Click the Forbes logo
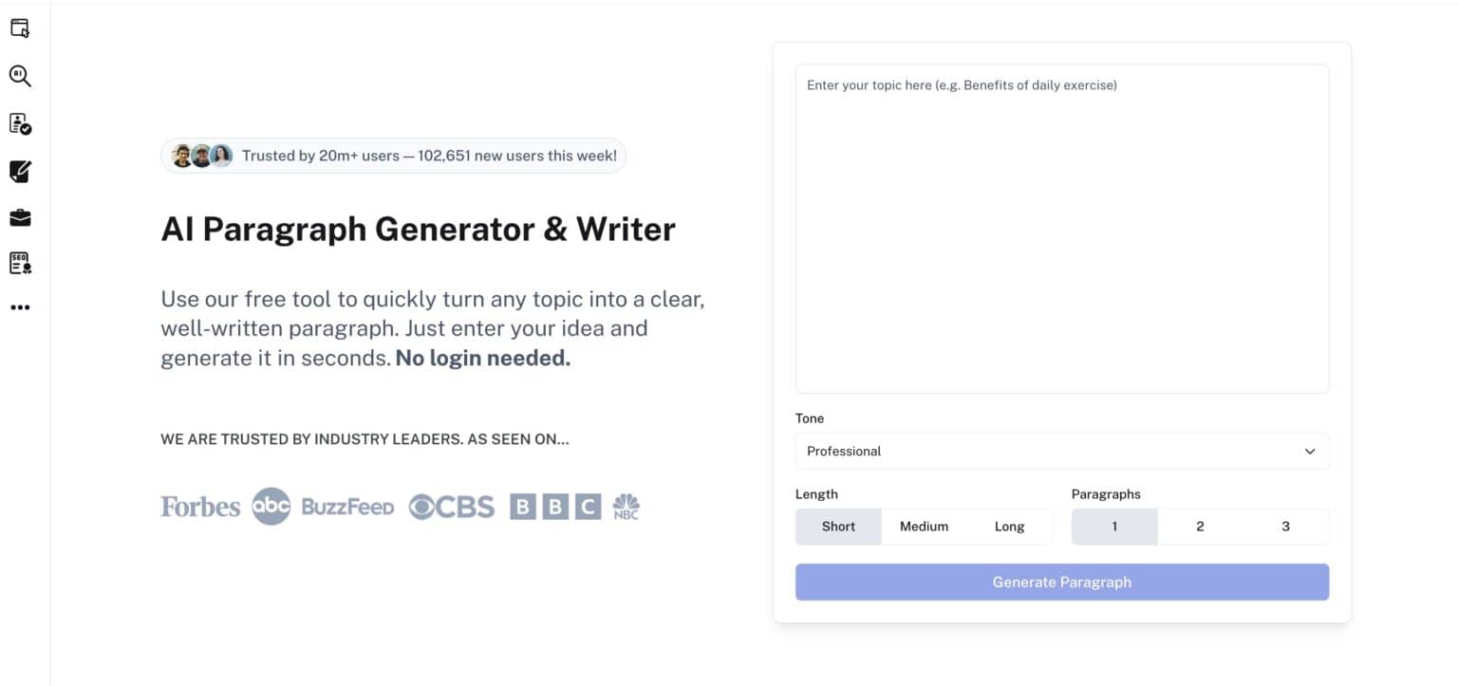 point(199,507)
